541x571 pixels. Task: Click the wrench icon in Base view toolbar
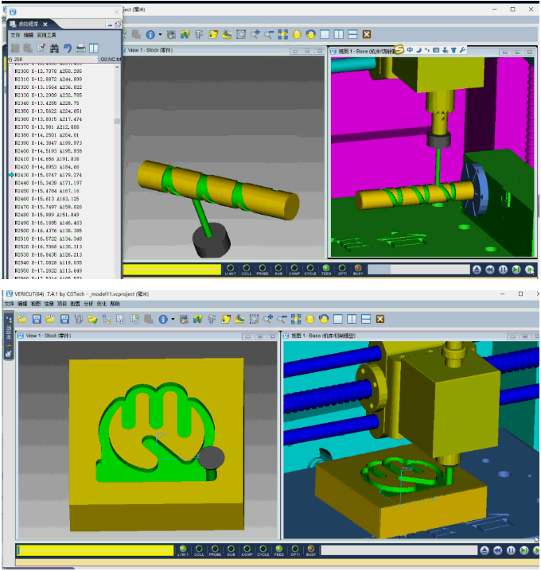463,50
